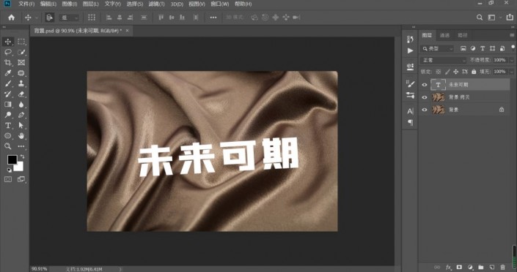
Task: Swap foreground and background colors
Action: pyautogui.click(x=22, y=157)
